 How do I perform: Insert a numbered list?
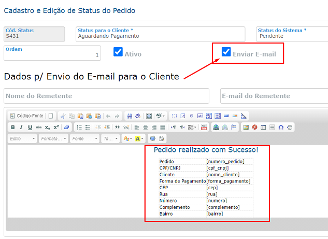(x=79, y=127)
